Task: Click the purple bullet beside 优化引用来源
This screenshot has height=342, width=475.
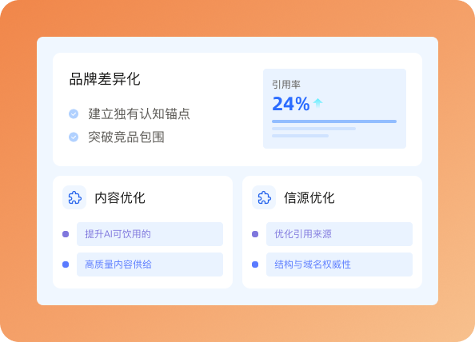Action: click(255, 234)
